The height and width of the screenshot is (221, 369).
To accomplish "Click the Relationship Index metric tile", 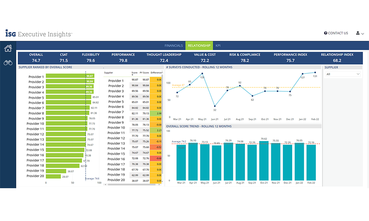I will 337,57.
